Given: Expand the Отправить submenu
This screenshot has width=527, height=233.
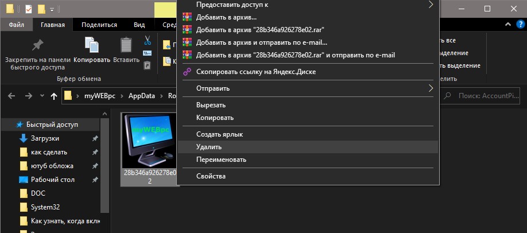Looking at the screenshot, I should (x=308, y=88).
